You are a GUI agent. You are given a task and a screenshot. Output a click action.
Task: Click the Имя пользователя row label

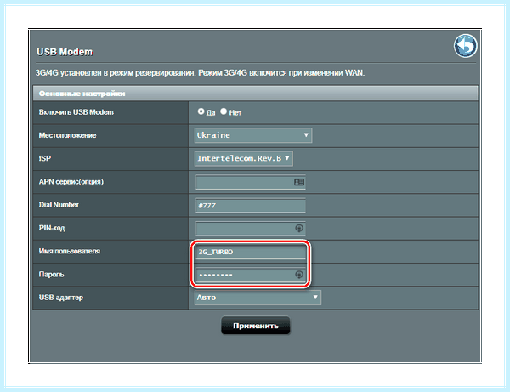pyautogui.click(x=70, y=251)
